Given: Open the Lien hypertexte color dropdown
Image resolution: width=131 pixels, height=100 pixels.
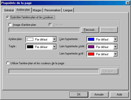Looking at the screenshot, I should [102, 39].
